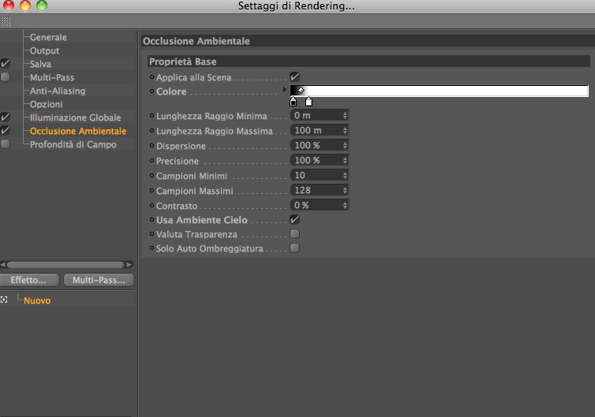Click animation dot beside Usa Ambiente Cielo

pyautogui.click(x=152, y=219)
